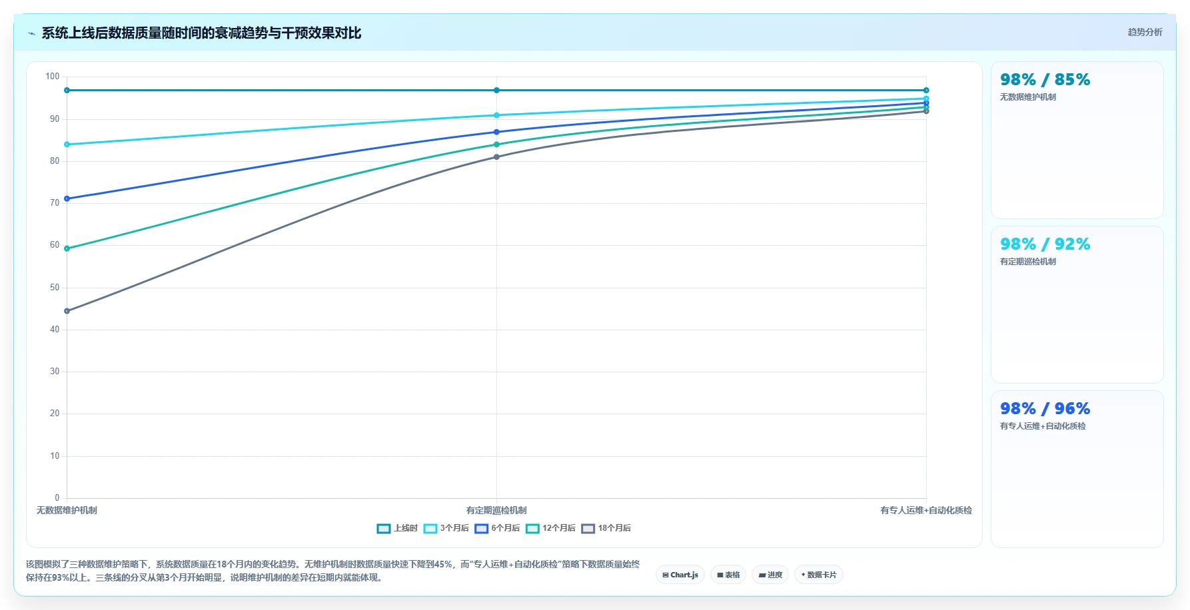The width and height of the screenshot is (1190, 610).
Task: Click the 数据卡片 tag in the footer
Action: coord(819,575)
